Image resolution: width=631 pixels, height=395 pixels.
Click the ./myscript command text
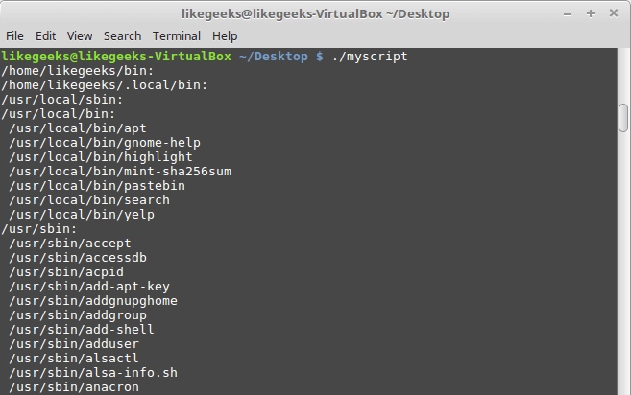pos(368,57)
